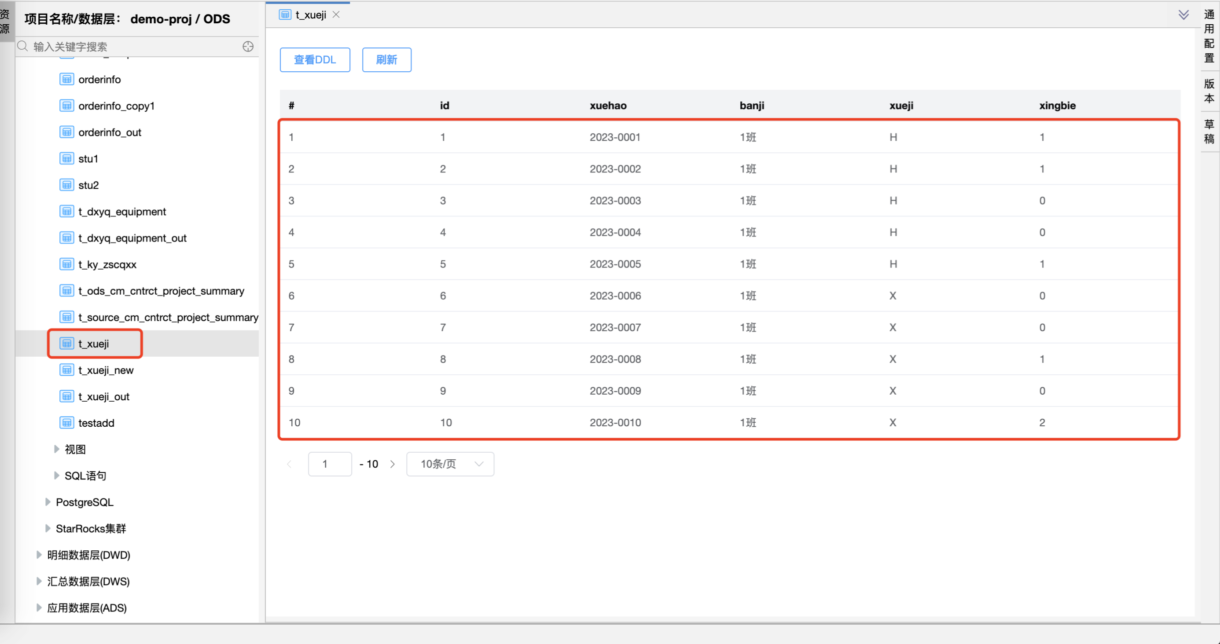Click the 查看DDL button
1220x644 pixels.
pos(315,60)
